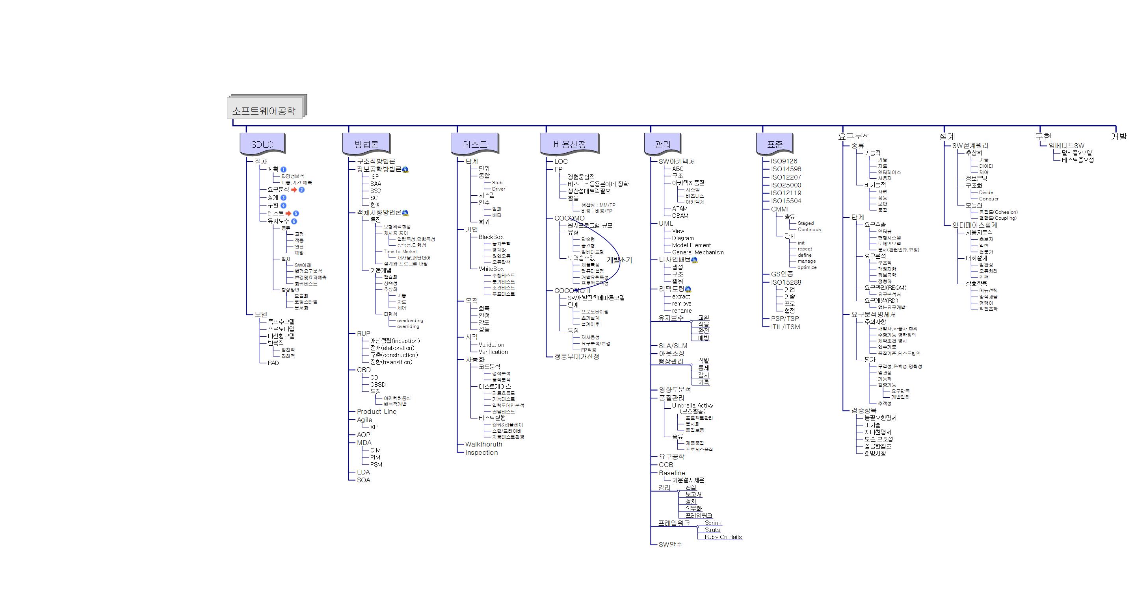Screen dimensions: 1134x591
Task: Open the hyperlink globe icon on 리팩토링
Action: tap(688, 289)
